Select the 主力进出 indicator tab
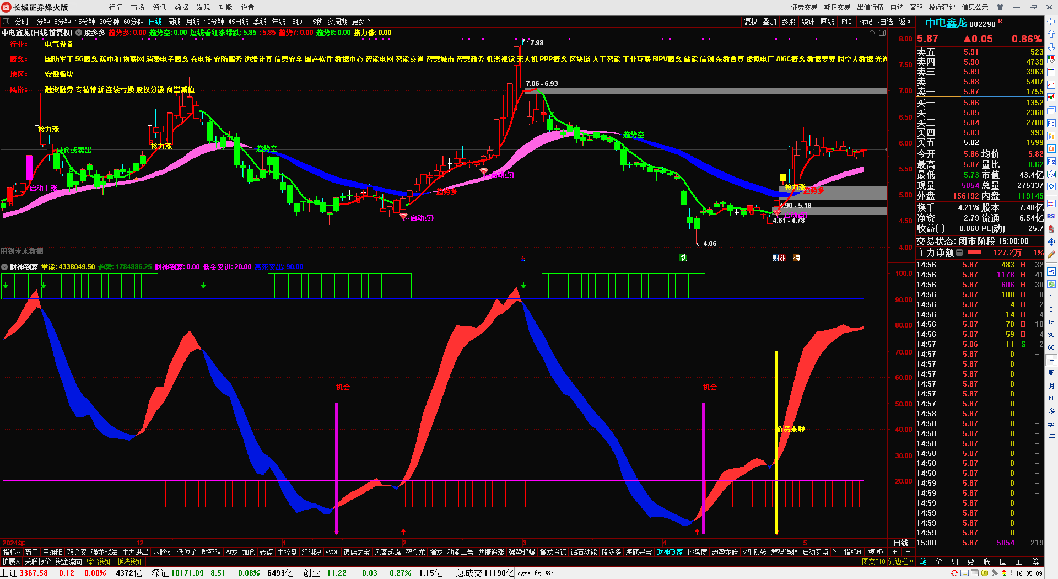 point(135,552)
